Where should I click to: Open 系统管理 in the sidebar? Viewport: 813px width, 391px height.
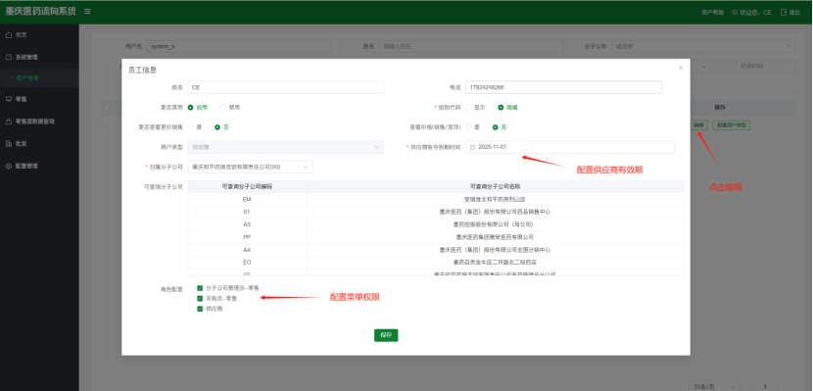pyautogui.click(x=39, y=57)
